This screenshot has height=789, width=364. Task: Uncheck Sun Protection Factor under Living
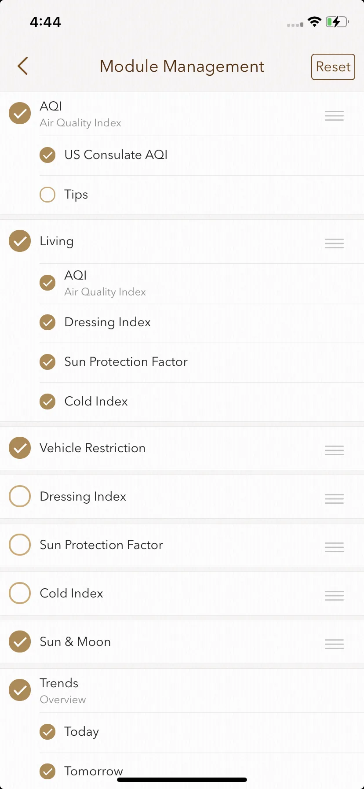47,362
